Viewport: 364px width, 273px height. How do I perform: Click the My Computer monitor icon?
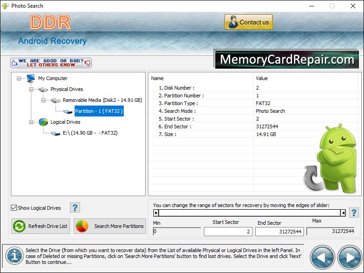tap(31, 78)
